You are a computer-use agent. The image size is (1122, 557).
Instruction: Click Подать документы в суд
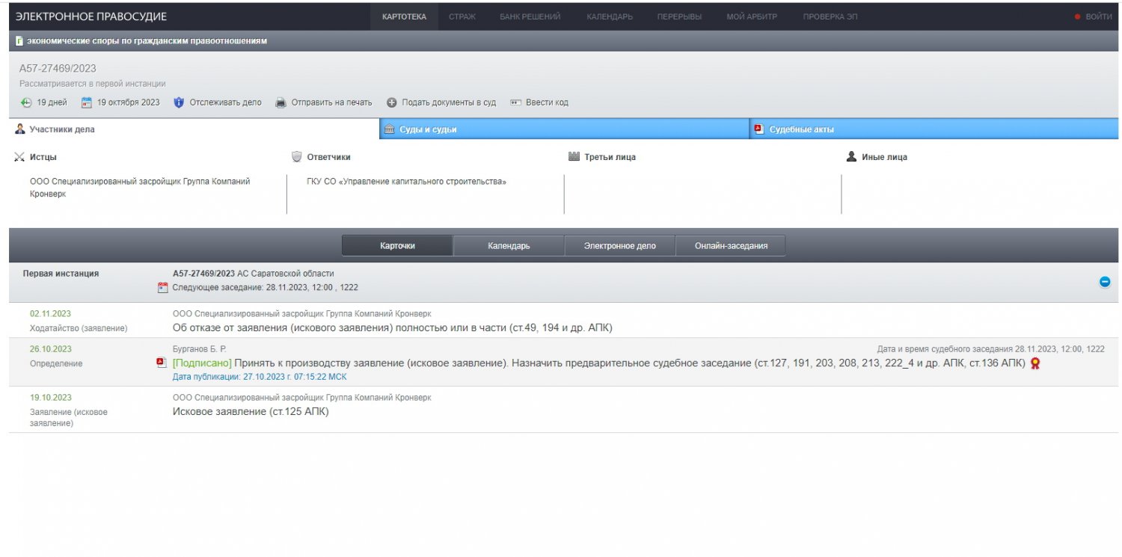pos(449,102)
